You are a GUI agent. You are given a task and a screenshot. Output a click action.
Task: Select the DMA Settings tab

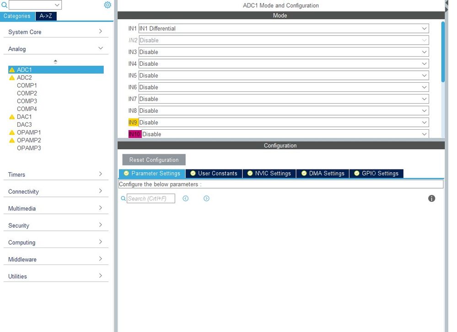(323, 174)
